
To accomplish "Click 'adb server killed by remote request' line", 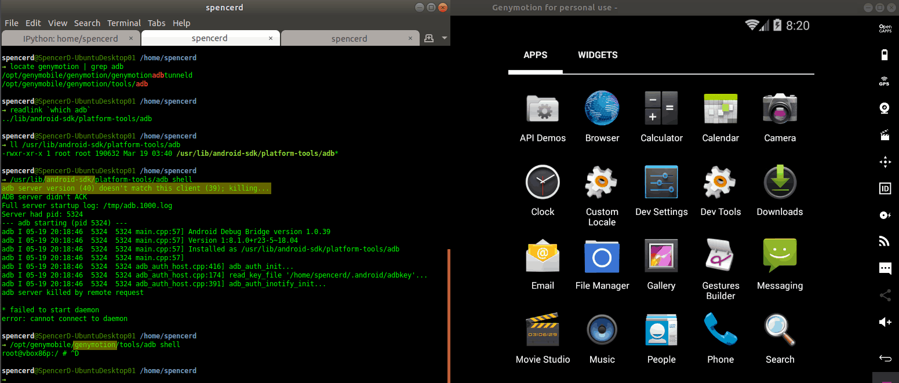I will (72, 293).
